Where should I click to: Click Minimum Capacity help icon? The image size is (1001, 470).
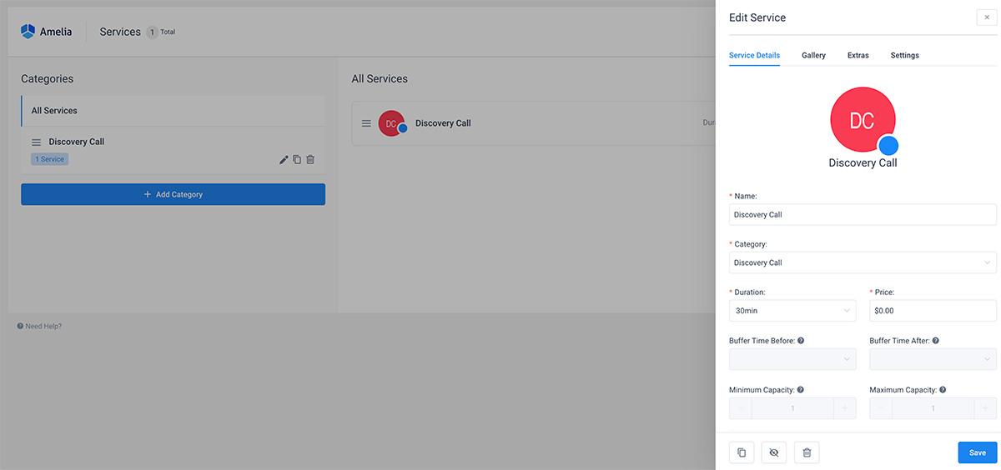tap(801, 389)
